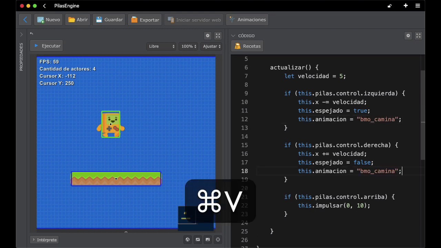Click the undo arrow above Ejecutar
The image size is (441, 248).
point(31,33)
